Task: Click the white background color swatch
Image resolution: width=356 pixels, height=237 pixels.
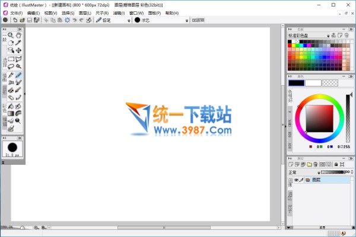Action: point(313,83)
